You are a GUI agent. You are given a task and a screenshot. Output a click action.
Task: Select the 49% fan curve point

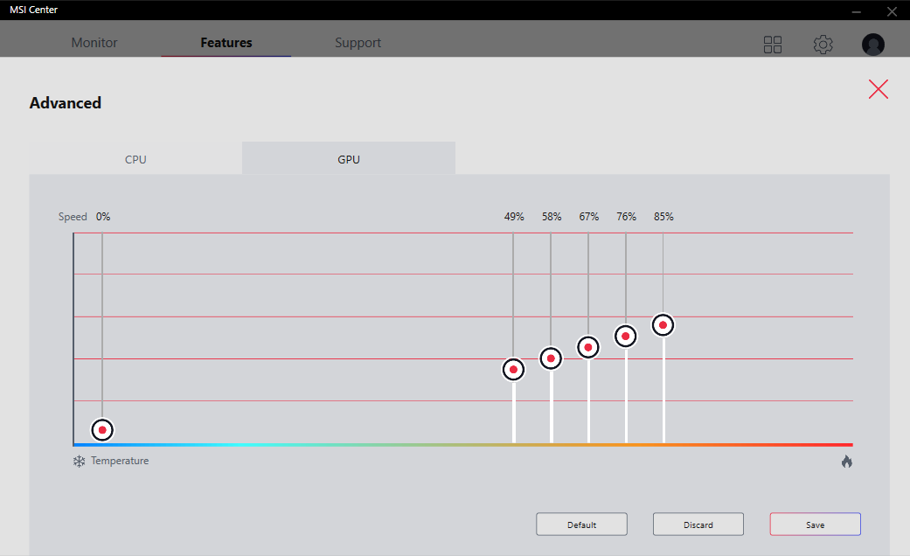tap(513, 370)
